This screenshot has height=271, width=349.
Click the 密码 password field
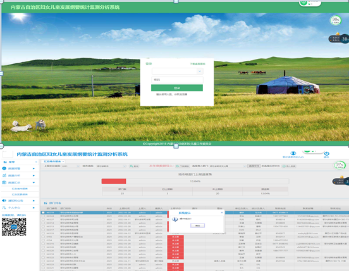coord(177,80)
